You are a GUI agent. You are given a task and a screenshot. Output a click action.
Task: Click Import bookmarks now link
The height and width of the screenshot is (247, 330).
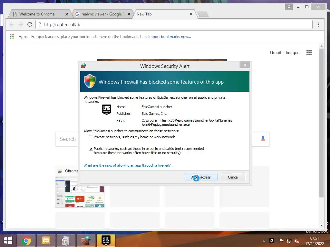(x=170, y=37)
